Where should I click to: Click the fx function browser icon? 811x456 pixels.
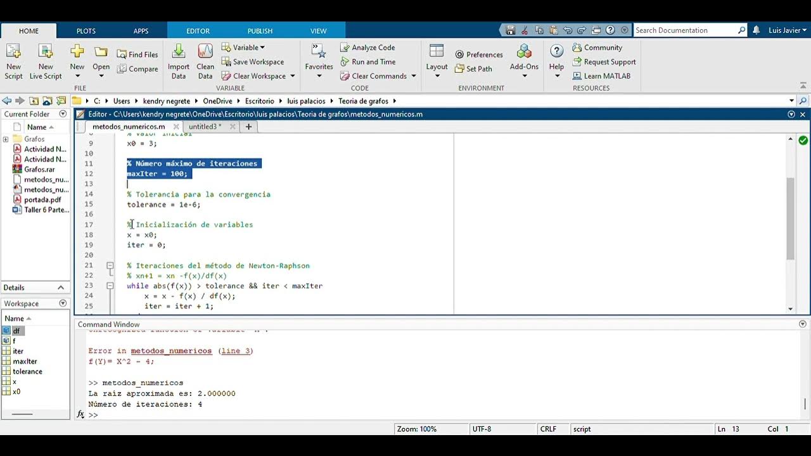point(80,414)
